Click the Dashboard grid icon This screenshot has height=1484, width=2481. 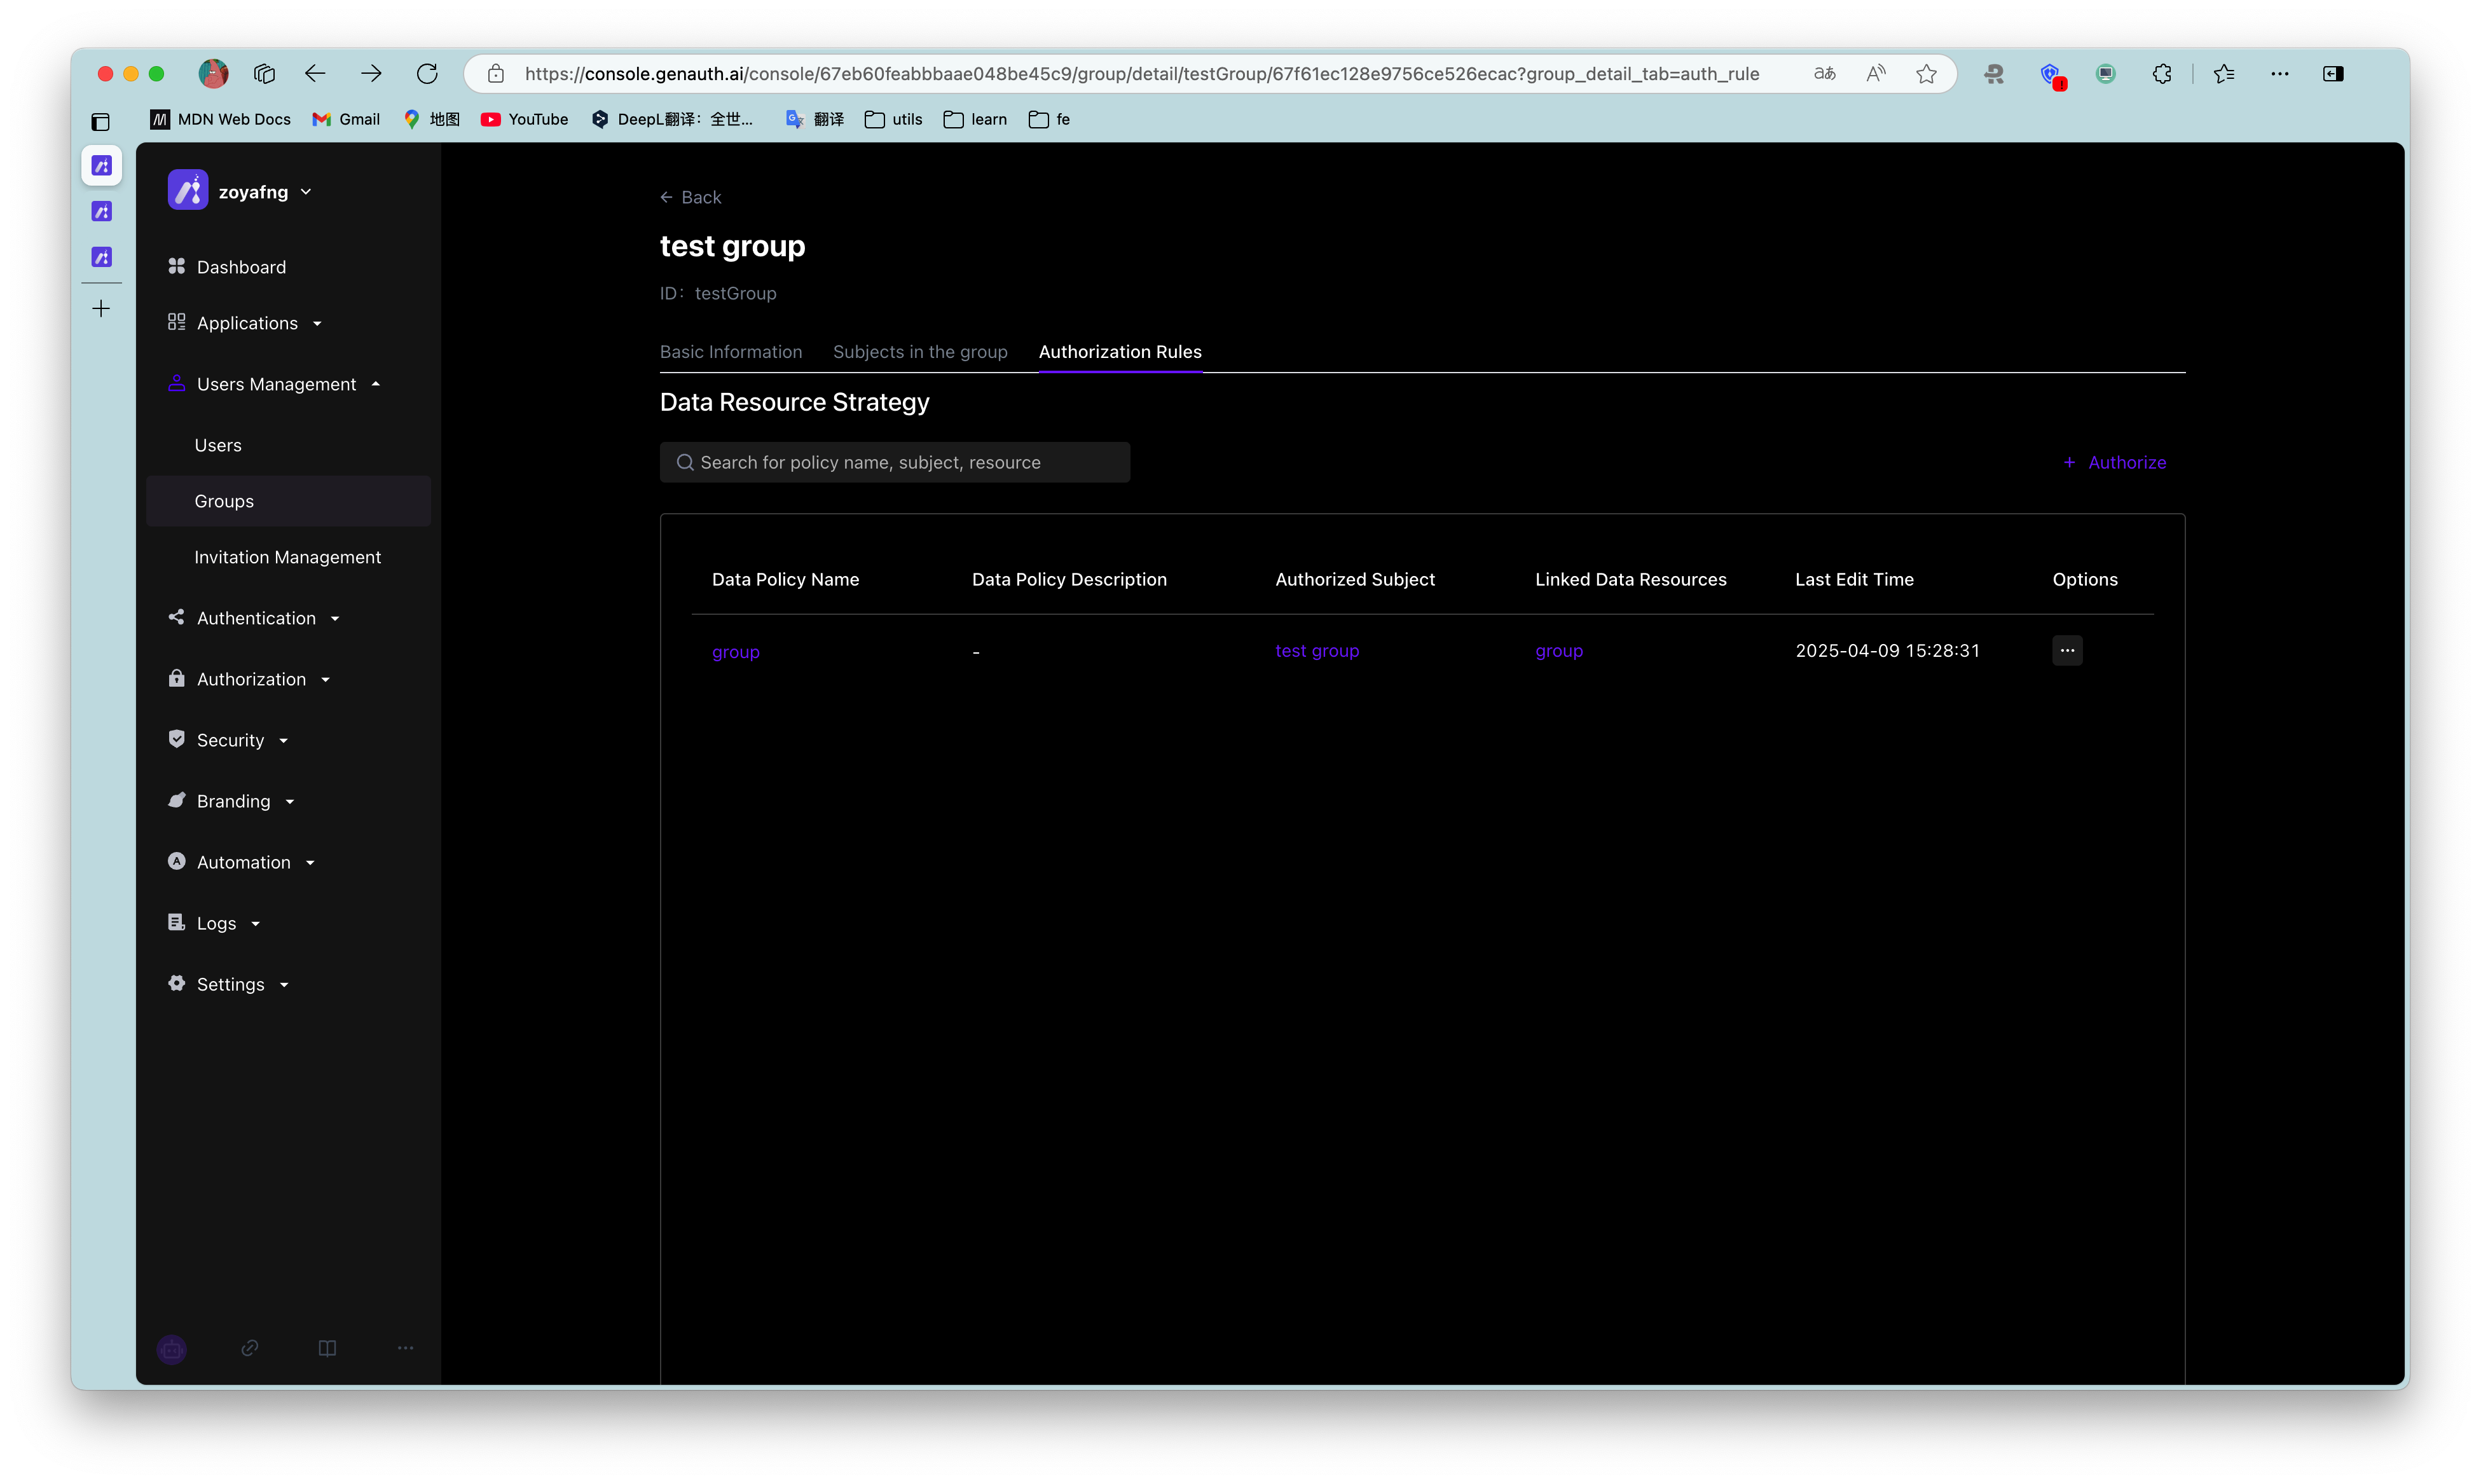coord(176,266)
